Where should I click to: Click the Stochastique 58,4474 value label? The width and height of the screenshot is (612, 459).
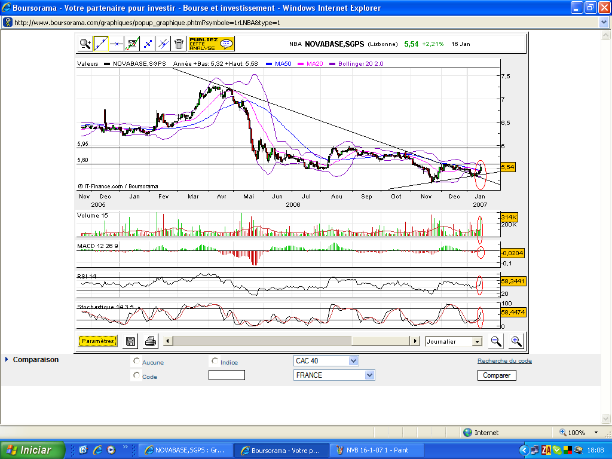coord(513,312)
